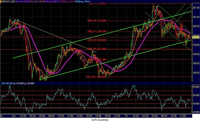Click the 201.00 price axis value
This screenshot has width=200, height=121.
tap(196, 17)
